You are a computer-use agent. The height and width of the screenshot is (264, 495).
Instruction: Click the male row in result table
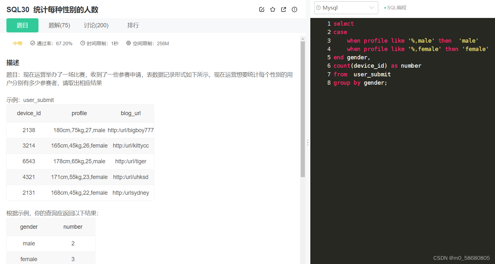point(51,243)
